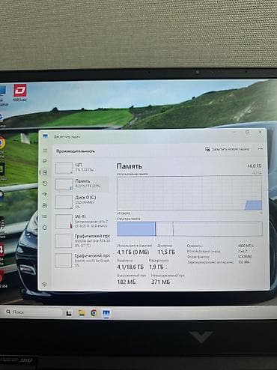The height and width of the screenshot is (370, 277).
Task: Open Task View icon on taskbar
Action: click(x=69, y=313)
